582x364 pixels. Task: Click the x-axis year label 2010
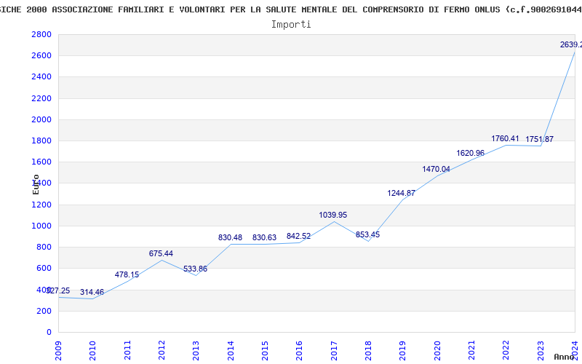pyautogui.click(x=92, y=350)
